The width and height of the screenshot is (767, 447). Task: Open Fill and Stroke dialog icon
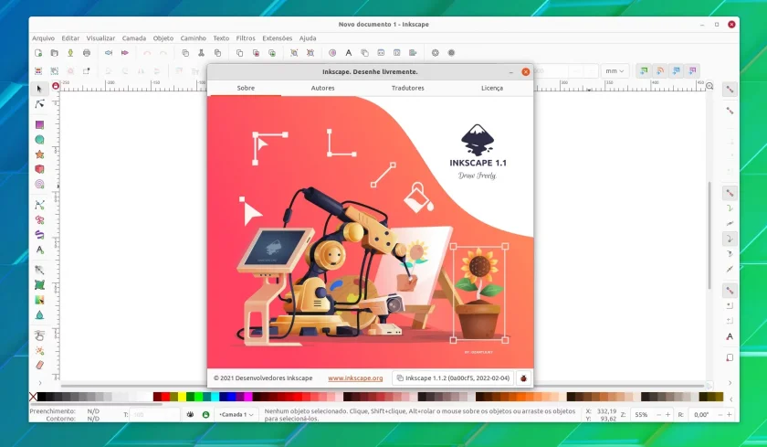(332, 53)
